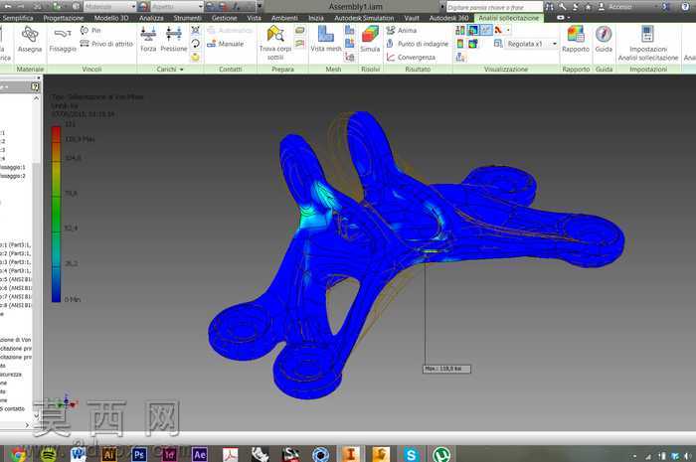This screenshot has width=696, height=462.
Task: Click Anima result animation
Action: (x=402, y=30)
